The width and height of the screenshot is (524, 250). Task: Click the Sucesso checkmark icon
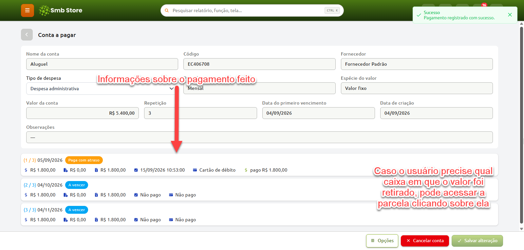(419, 15)
